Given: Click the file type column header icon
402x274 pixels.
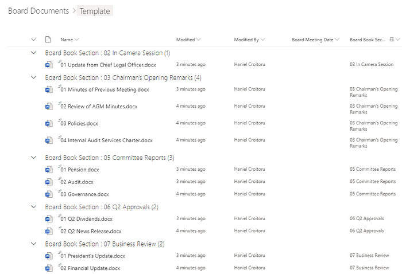Looking at the screenshot, I should 48,40.
